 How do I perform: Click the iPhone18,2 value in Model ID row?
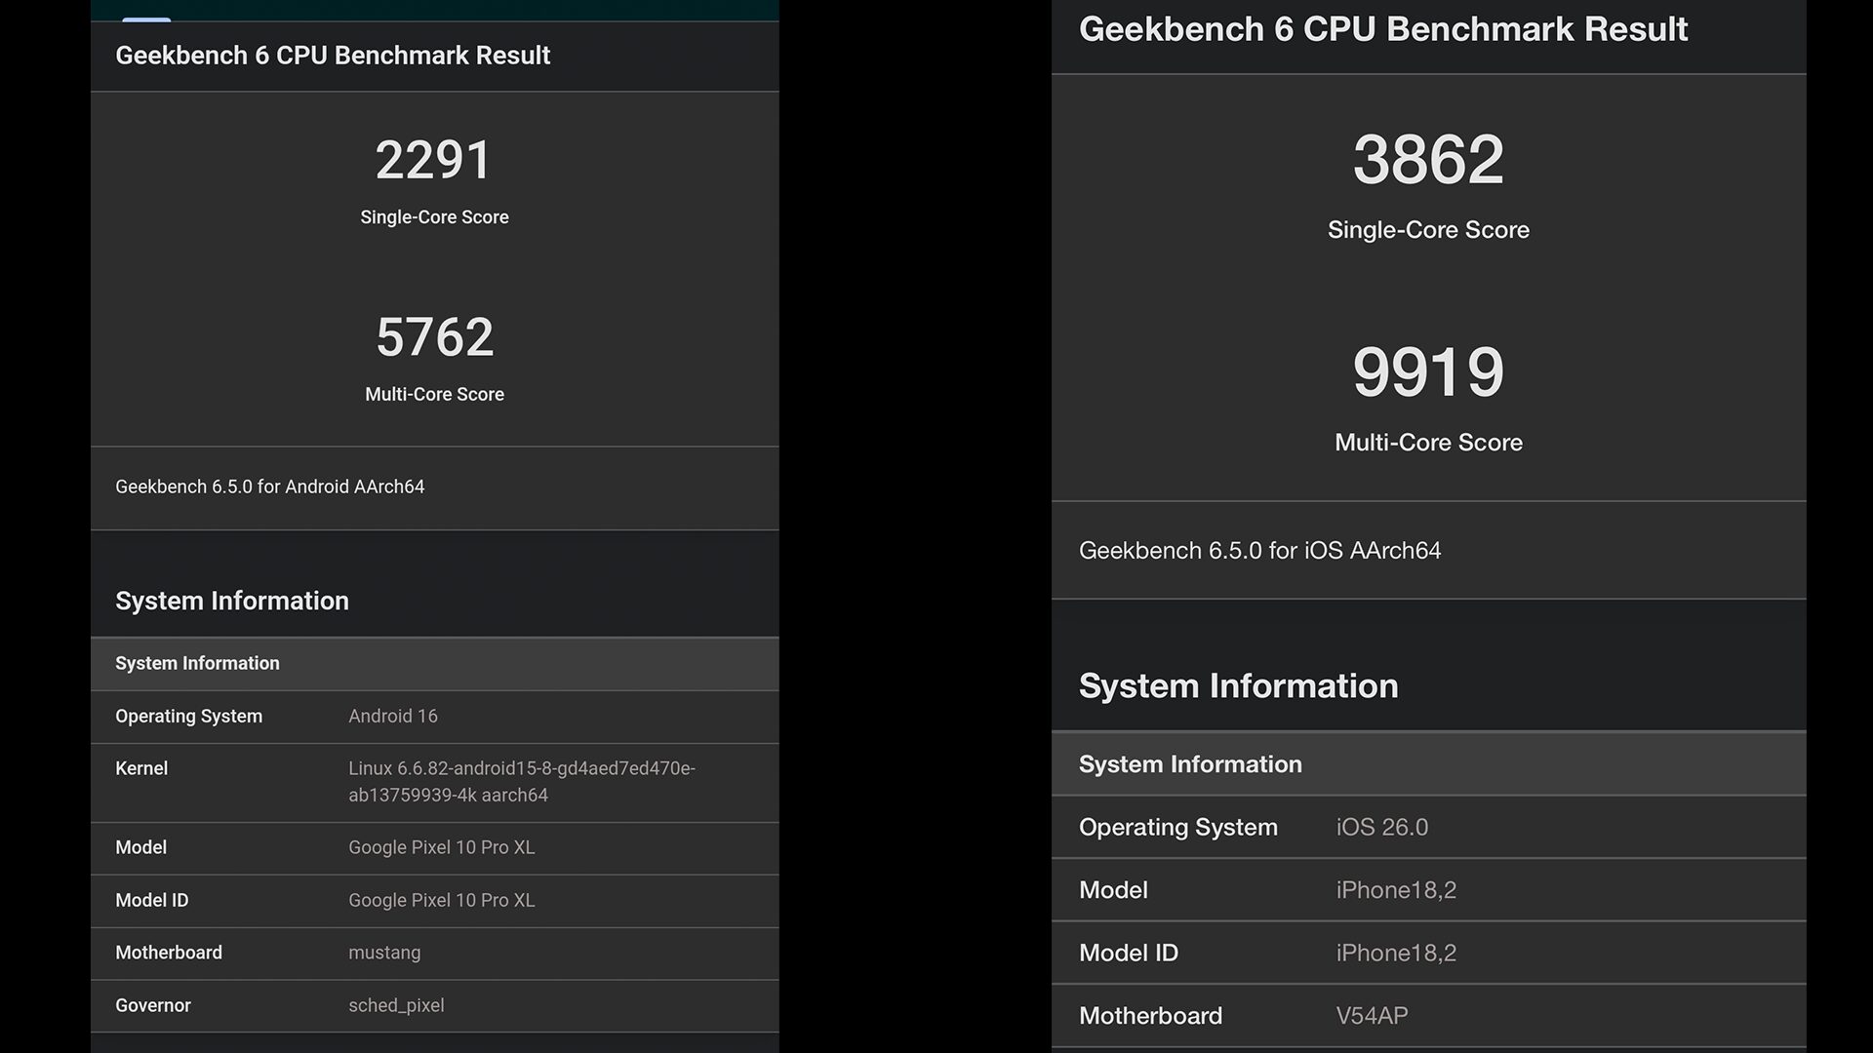coord(1396,954)
